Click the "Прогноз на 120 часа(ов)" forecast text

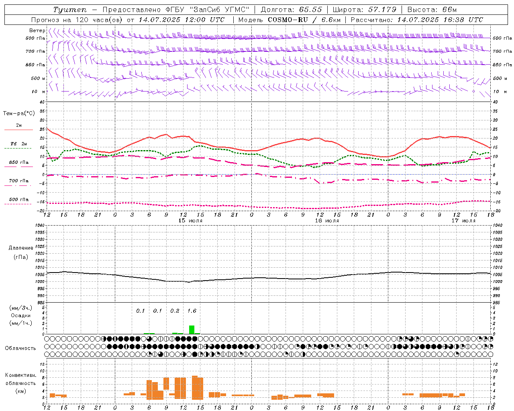tap(77, 20)
